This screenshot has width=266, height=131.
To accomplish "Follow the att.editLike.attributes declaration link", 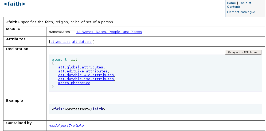I will (83, 71).
